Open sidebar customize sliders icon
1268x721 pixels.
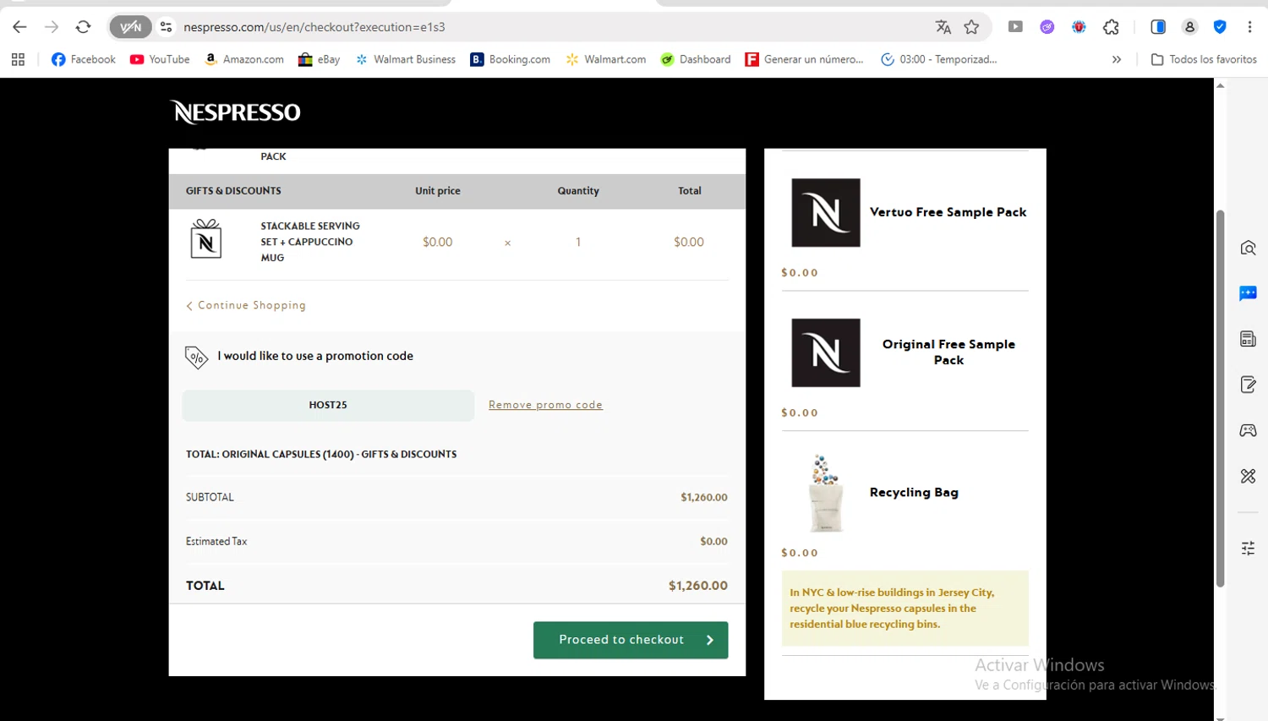(1248, 548)
